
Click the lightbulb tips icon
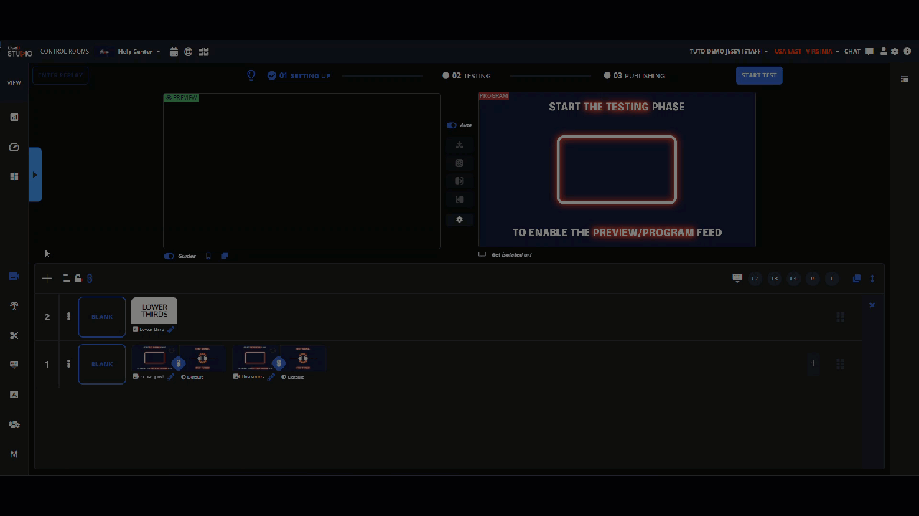[251, 75]
